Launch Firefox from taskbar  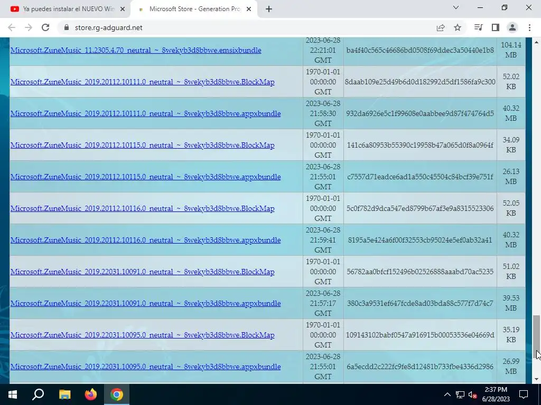pyautogui.click(x=91, y=394)
